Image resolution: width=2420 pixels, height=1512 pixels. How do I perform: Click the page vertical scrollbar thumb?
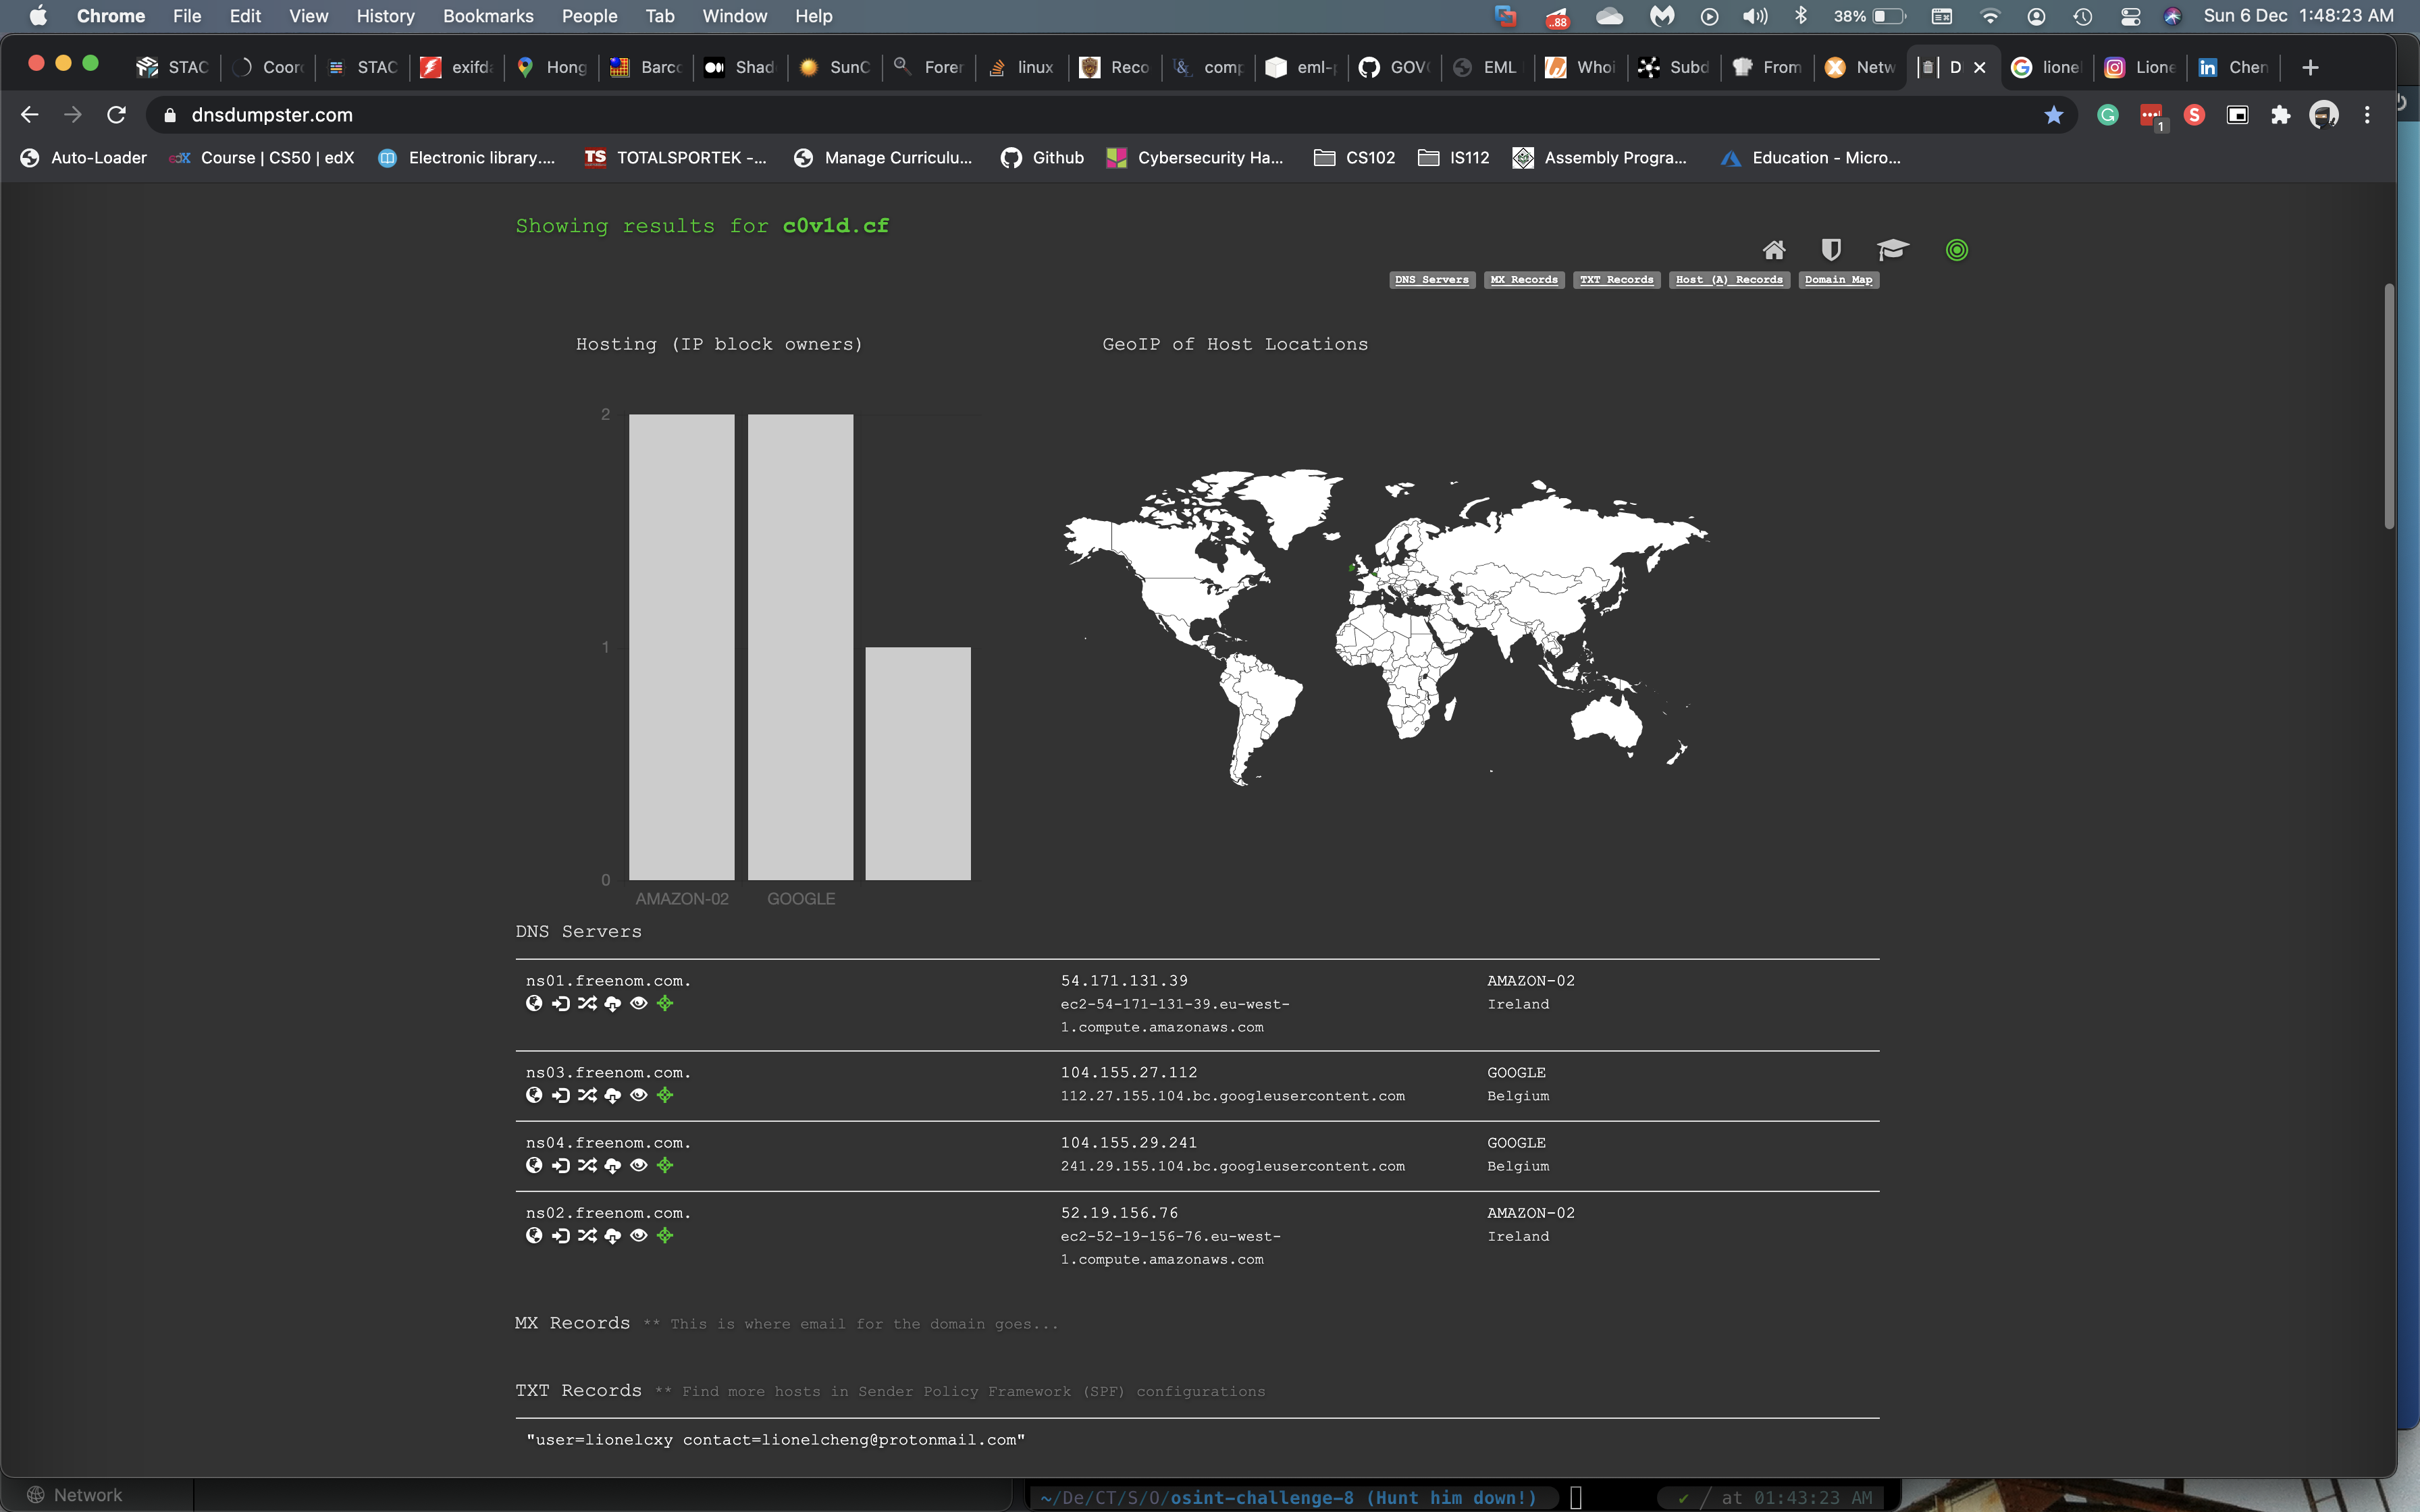pyautogui.click(x=2389, y=405)
